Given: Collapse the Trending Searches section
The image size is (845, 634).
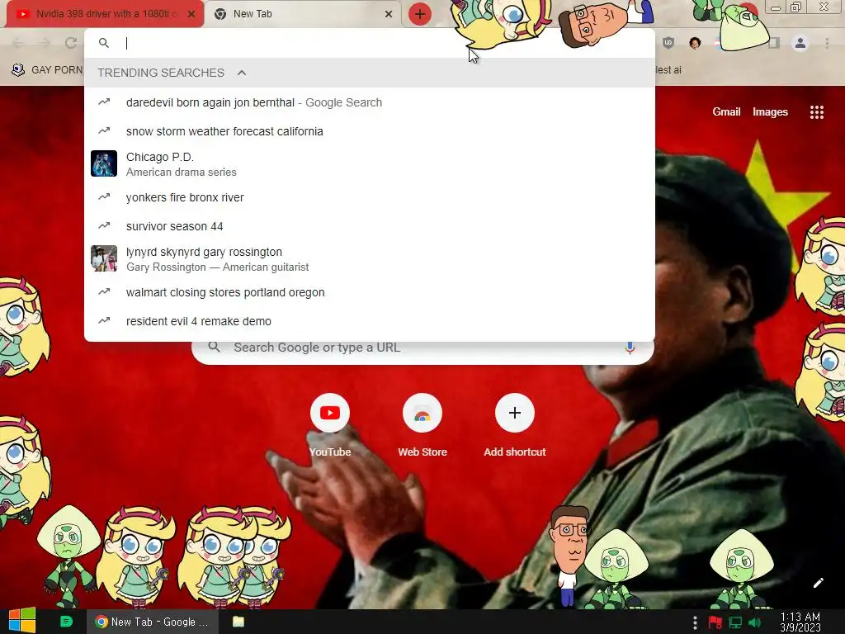Looking at the screenshot, I should click(x=242, y=73).
